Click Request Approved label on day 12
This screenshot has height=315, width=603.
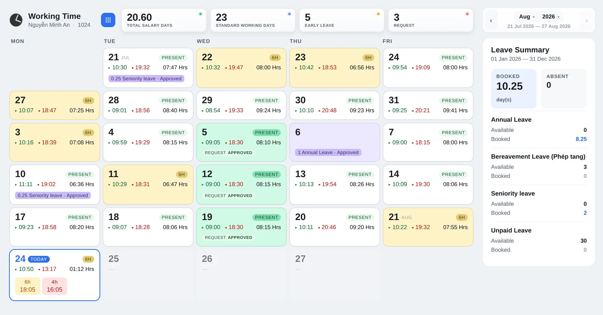click(x=228, y=196)
